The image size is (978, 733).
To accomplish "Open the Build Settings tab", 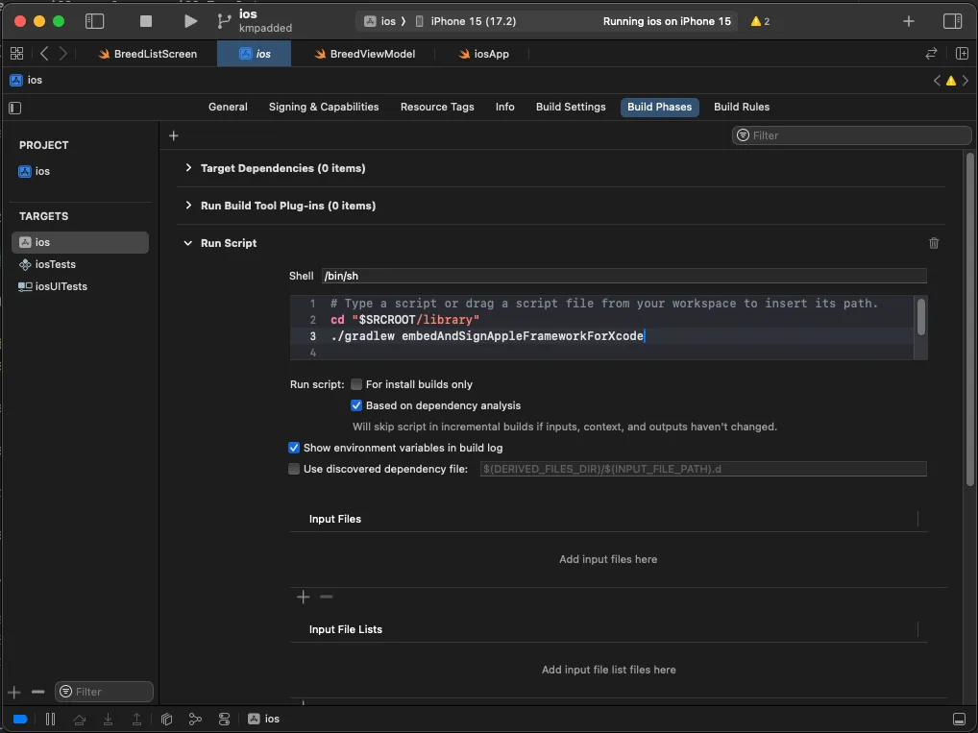I will pyautogui.click(x=571, y=107).
